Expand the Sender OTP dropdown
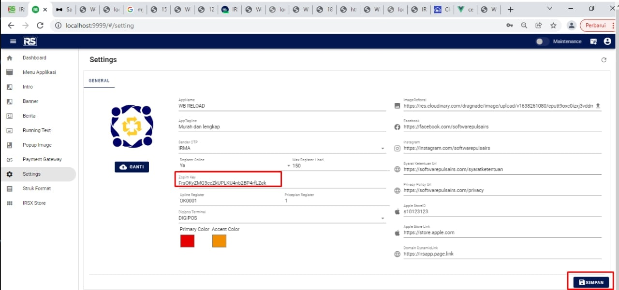Image resolution: width=619 pixels, height=290 pixels. [383, 149]
